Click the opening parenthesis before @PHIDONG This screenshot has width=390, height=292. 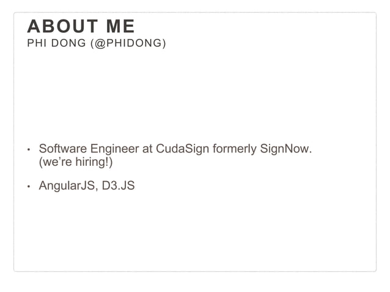click(92, 43)
